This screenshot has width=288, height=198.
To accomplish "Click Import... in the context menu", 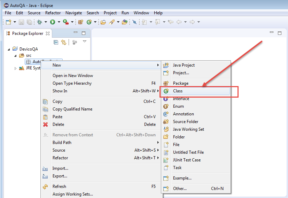I will pyautogui.click(x=101, y=168).
